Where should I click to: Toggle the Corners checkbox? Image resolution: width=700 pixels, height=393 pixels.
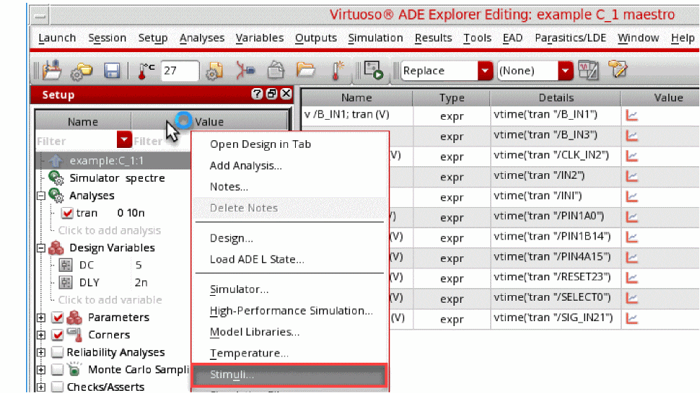tap(57, 335)
